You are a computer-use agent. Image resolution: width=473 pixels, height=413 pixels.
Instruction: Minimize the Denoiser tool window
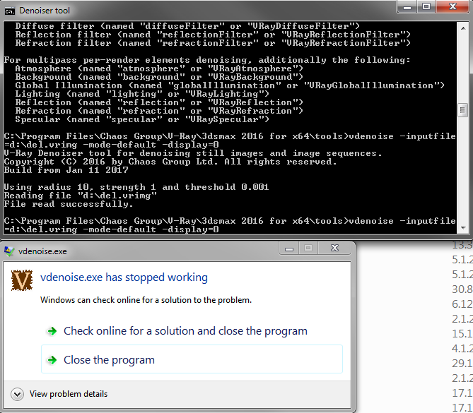tap(407, 7)
